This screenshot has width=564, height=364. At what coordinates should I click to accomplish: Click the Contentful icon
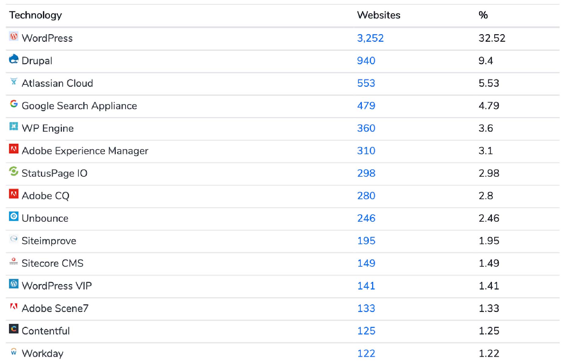13,329
